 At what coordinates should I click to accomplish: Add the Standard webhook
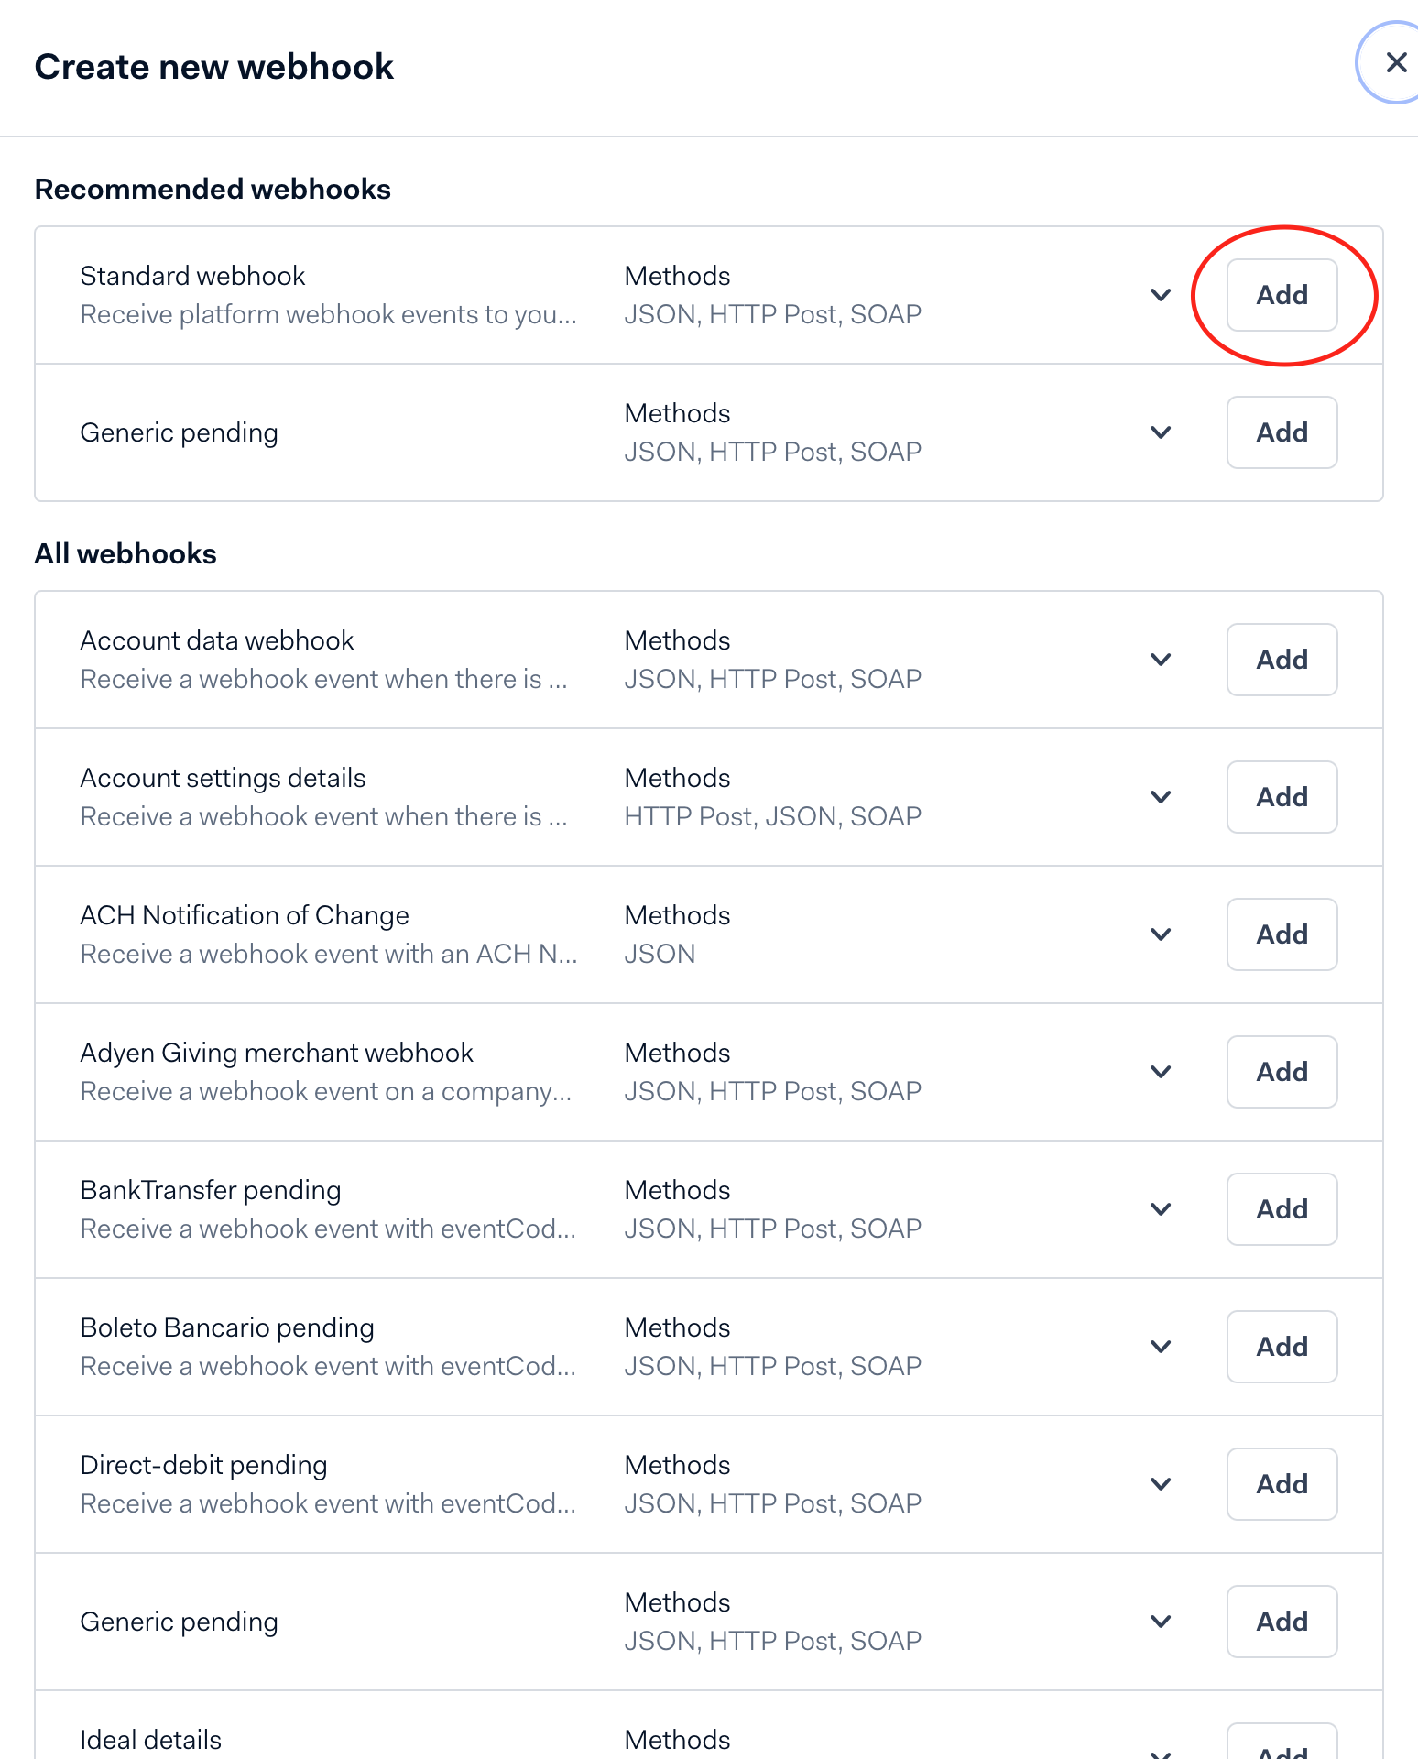[1282, 295]
